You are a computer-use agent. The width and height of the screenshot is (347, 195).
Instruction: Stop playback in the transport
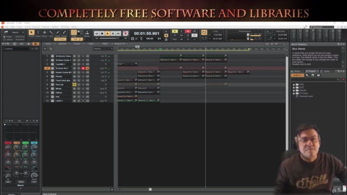[x=102, y=34]
